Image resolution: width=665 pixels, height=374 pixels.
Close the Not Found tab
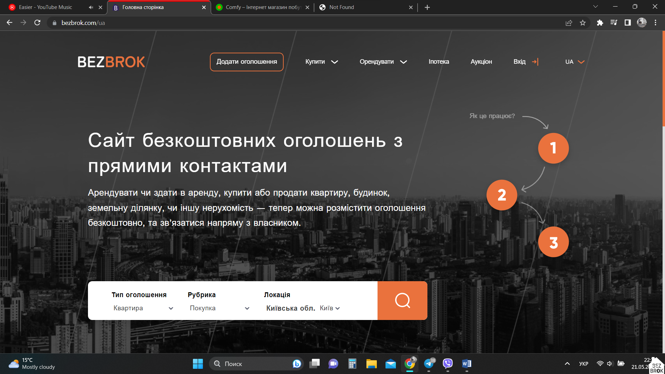click(x=411, y=7)
